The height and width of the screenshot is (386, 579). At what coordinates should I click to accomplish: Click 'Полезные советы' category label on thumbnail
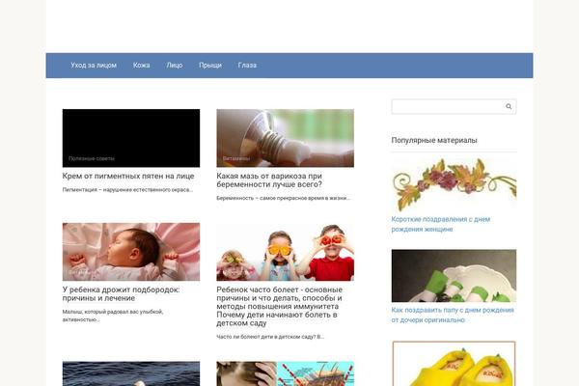(x=92, y=158)
